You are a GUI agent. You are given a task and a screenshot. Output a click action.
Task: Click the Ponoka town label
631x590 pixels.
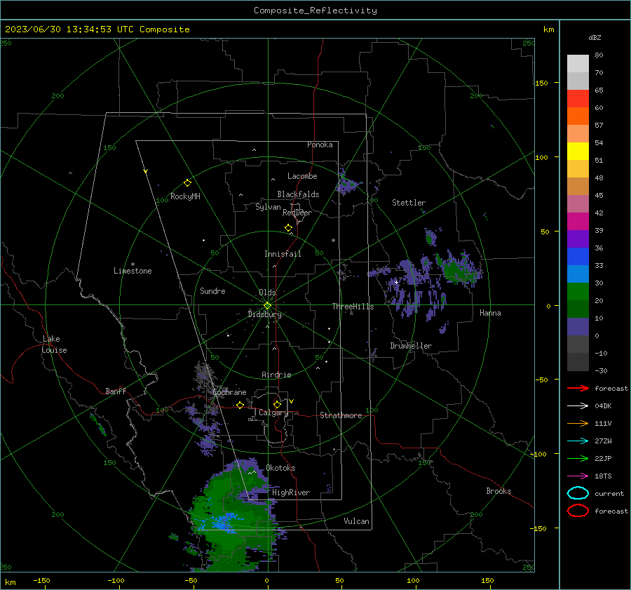pyautogui.click(x=320, y=145)
